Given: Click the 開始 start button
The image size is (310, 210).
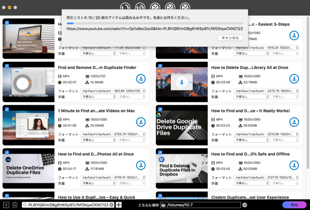Looking at the screenshot, I should click(294, 205).
